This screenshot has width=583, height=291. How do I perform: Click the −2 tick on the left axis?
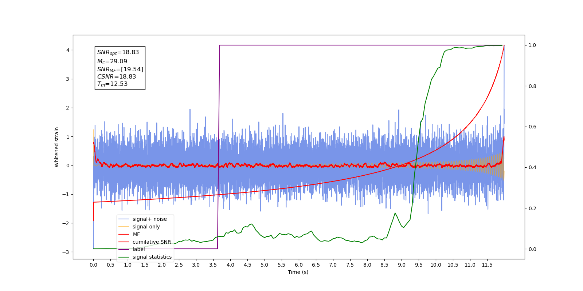tap(66, 223)
